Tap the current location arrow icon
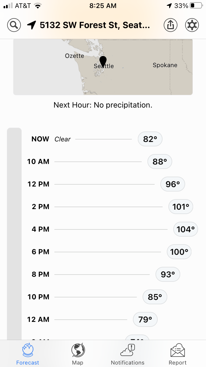This screenshot has width=206, height=367. pos(32,25)
